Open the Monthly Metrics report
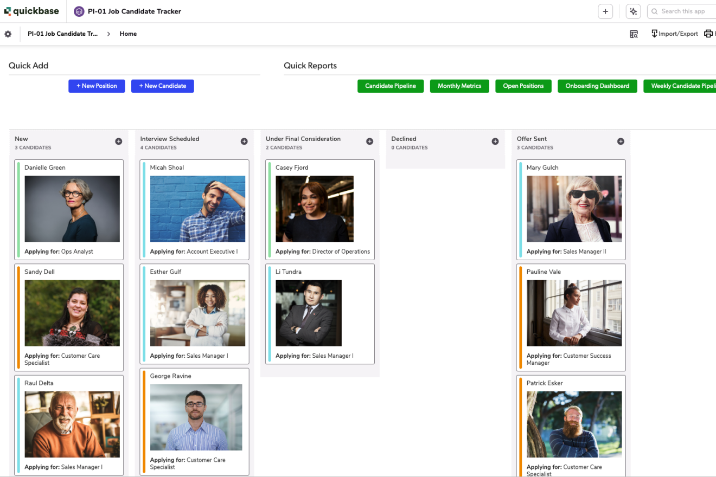 pyautogui.click(x=459, y=86)
